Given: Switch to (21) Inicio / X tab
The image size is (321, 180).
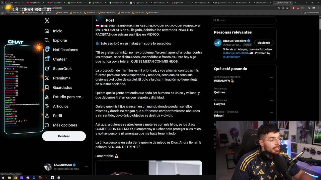Looking at the screenshot, I should (180, 3).
